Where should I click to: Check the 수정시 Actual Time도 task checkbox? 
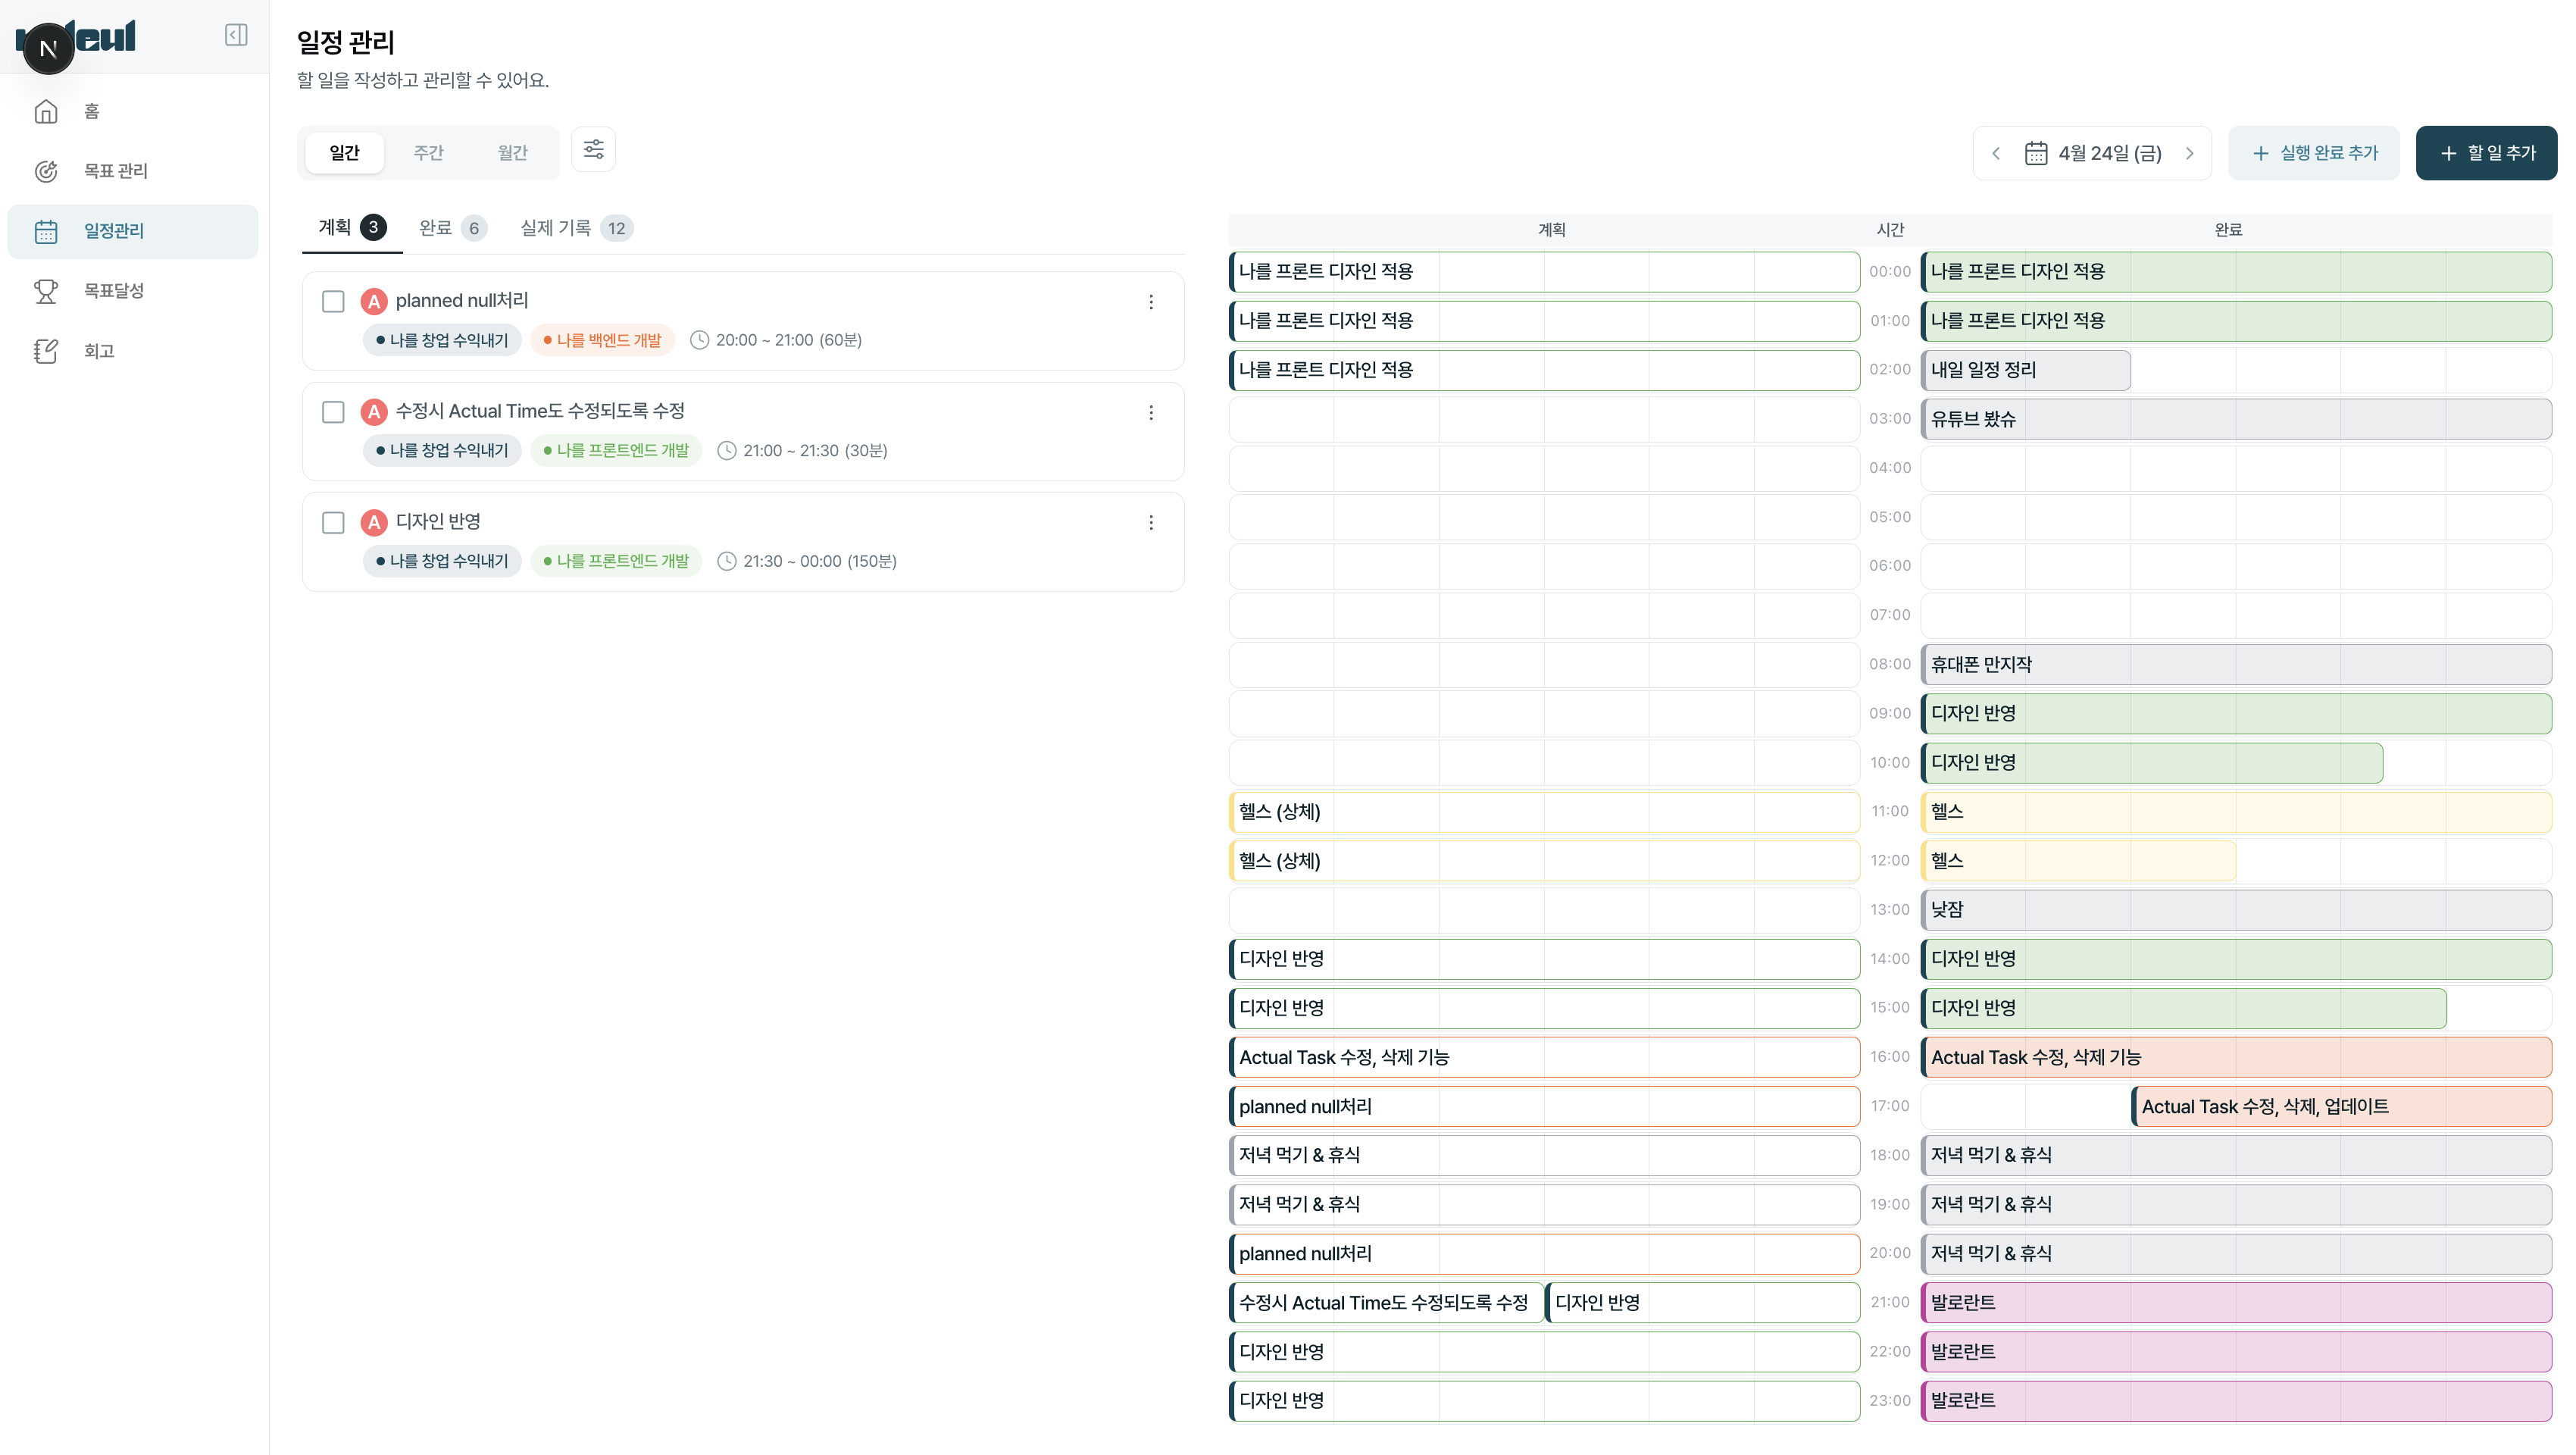point(333,412)
